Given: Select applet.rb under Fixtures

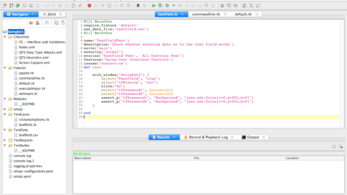Looking at the screenshot, I should point(26,73).
